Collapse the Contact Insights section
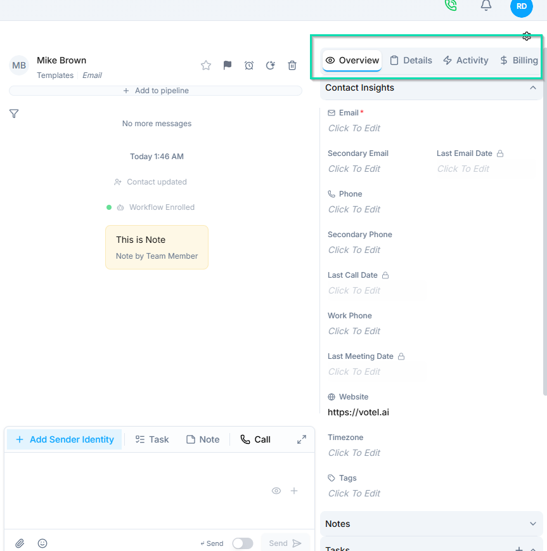This screenshot has width=547, height=551. coord(533,88)
